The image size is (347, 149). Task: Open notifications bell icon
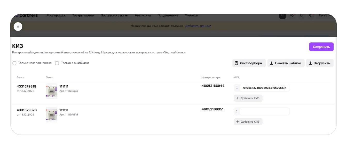pos(301,16)
